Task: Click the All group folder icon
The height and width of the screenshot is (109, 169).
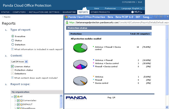Action: 18,97
